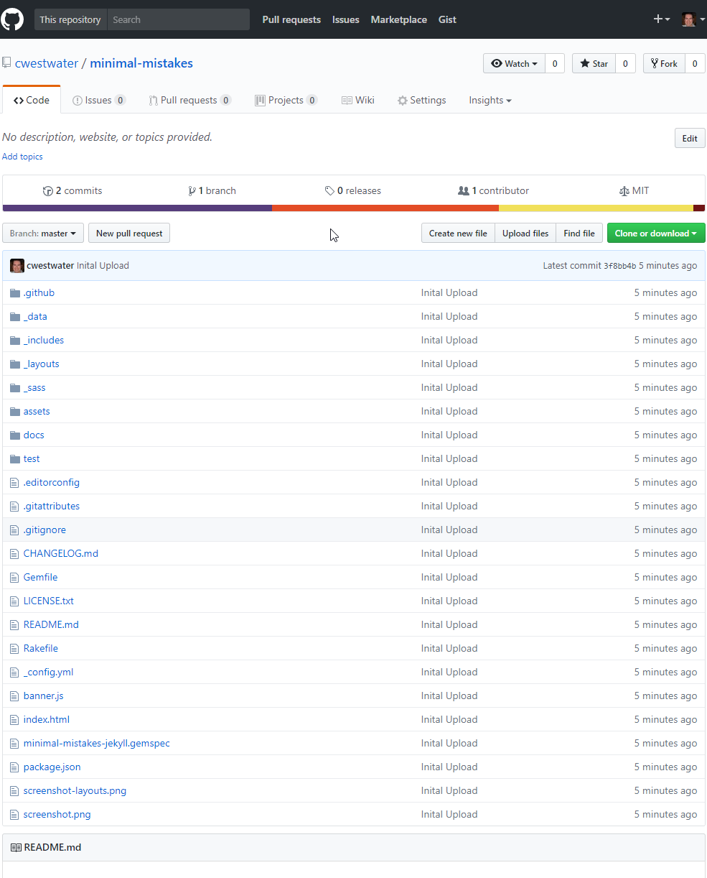The width and height of the screenshot is (707, 878).
Task: Open the plus create-new dropdown
Action: [x=662, y=19]
